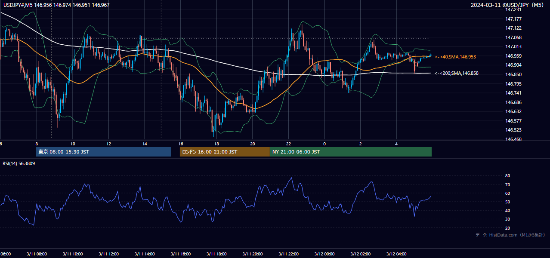Click the 3/11 20:00 bottom time label

[x=253, y=254]
